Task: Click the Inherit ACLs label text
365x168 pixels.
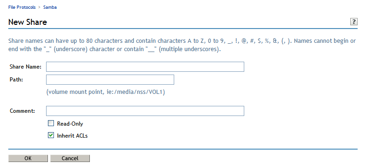Action: tap(72, 136)
